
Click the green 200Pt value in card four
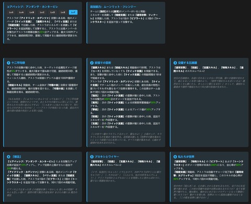[x=10, y=169]
